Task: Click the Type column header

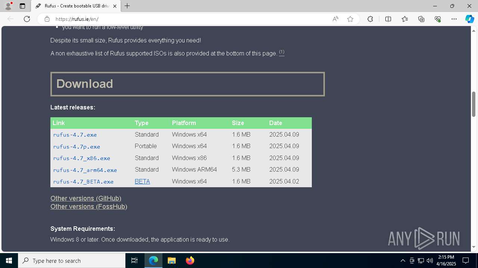Action: [142, 123]
